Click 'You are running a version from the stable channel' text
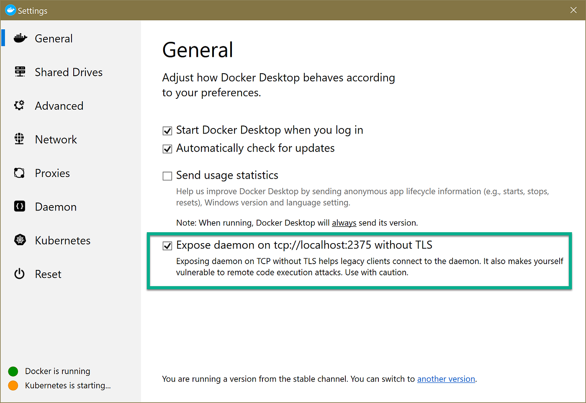The image size is (586, 403). point(255,379)
